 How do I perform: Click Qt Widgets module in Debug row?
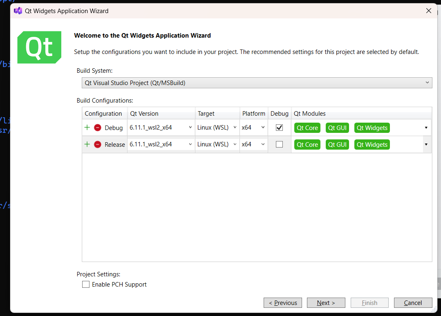point(372,128)
